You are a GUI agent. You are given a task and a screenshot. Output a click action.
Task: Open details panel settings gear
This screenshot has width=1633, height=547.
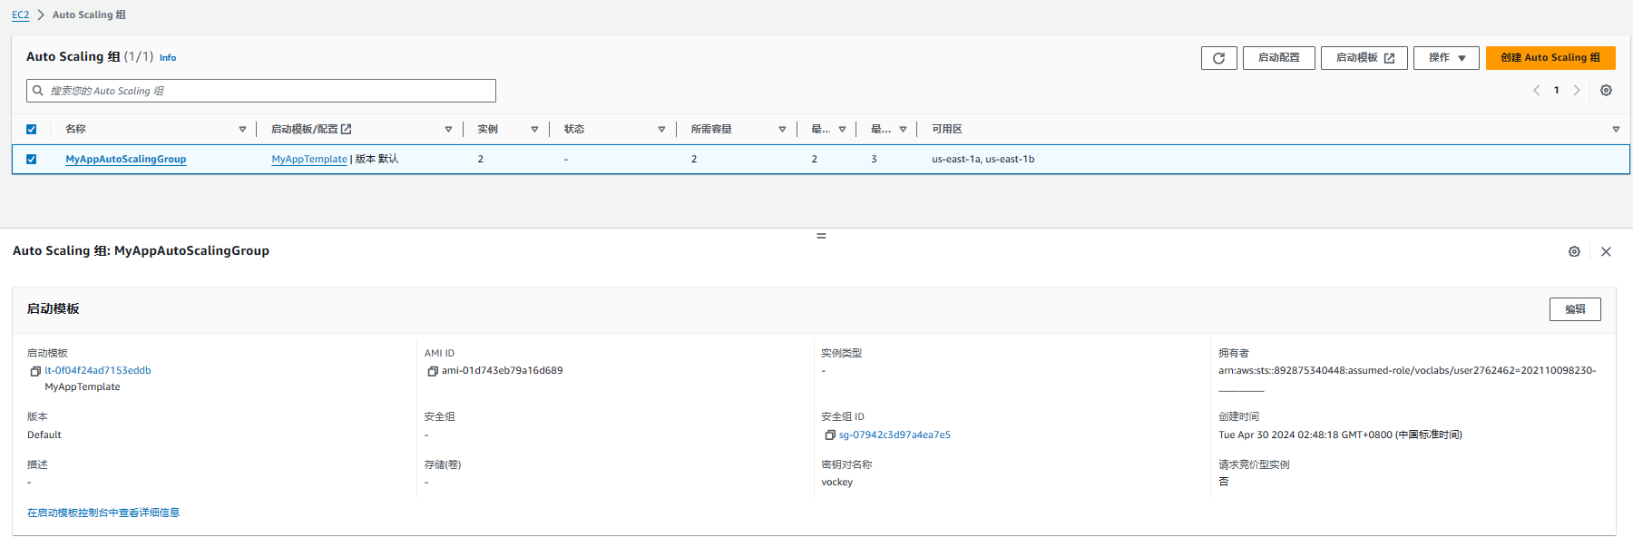coord(1574,251)
